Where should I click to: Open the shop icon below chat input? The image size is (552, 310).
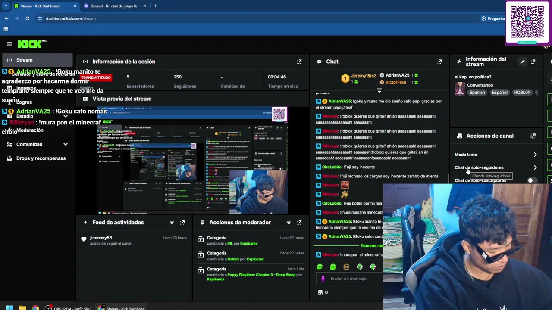[320, 292]
